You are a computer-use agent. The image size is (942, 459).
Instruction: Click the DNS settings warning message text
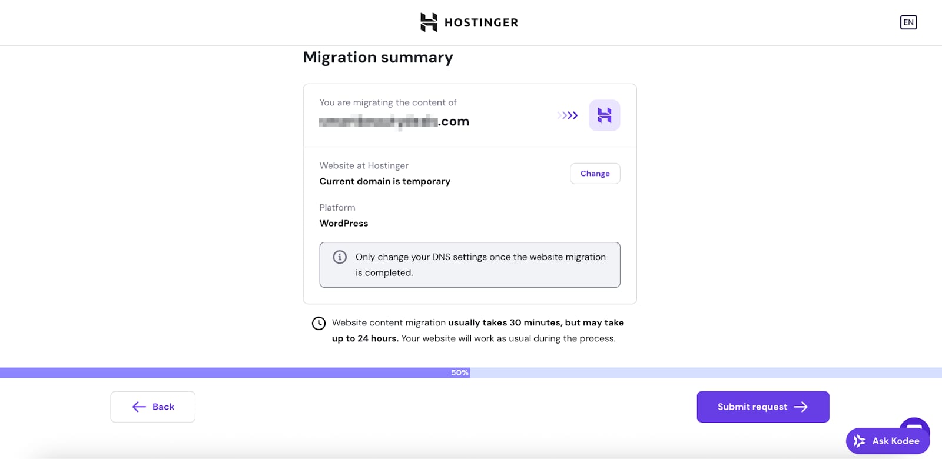(480, 265)
